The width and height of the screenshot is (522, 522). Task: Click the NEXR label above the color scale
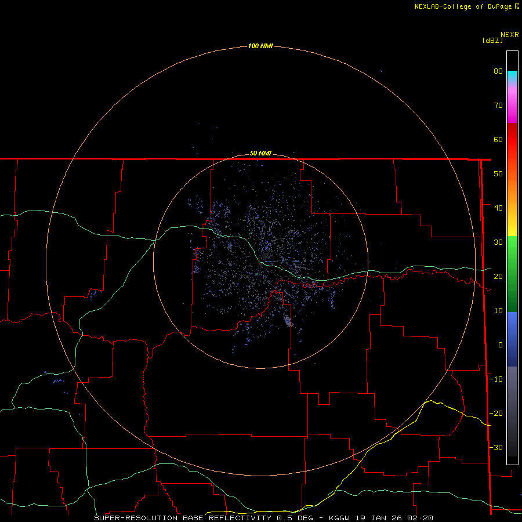coord(509,35)
